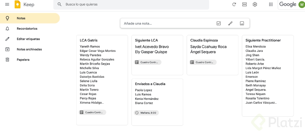305x132 pixels.
Task: Click Yaneth Ramos in LCA Gatris note
Action: [x=90, y=47]
